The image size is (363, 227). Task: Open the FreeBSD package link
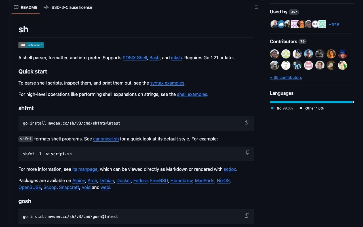(x=159, y=180)
